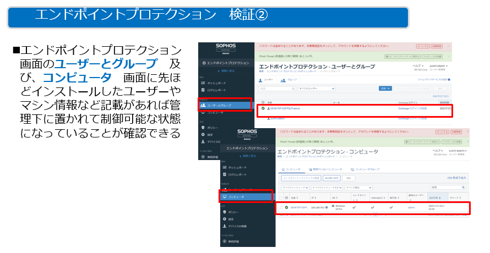Tick checkbox on DESKTOP-EGFP computer row
This screenshot has height=253, width=490.
(x=281, y=207)
